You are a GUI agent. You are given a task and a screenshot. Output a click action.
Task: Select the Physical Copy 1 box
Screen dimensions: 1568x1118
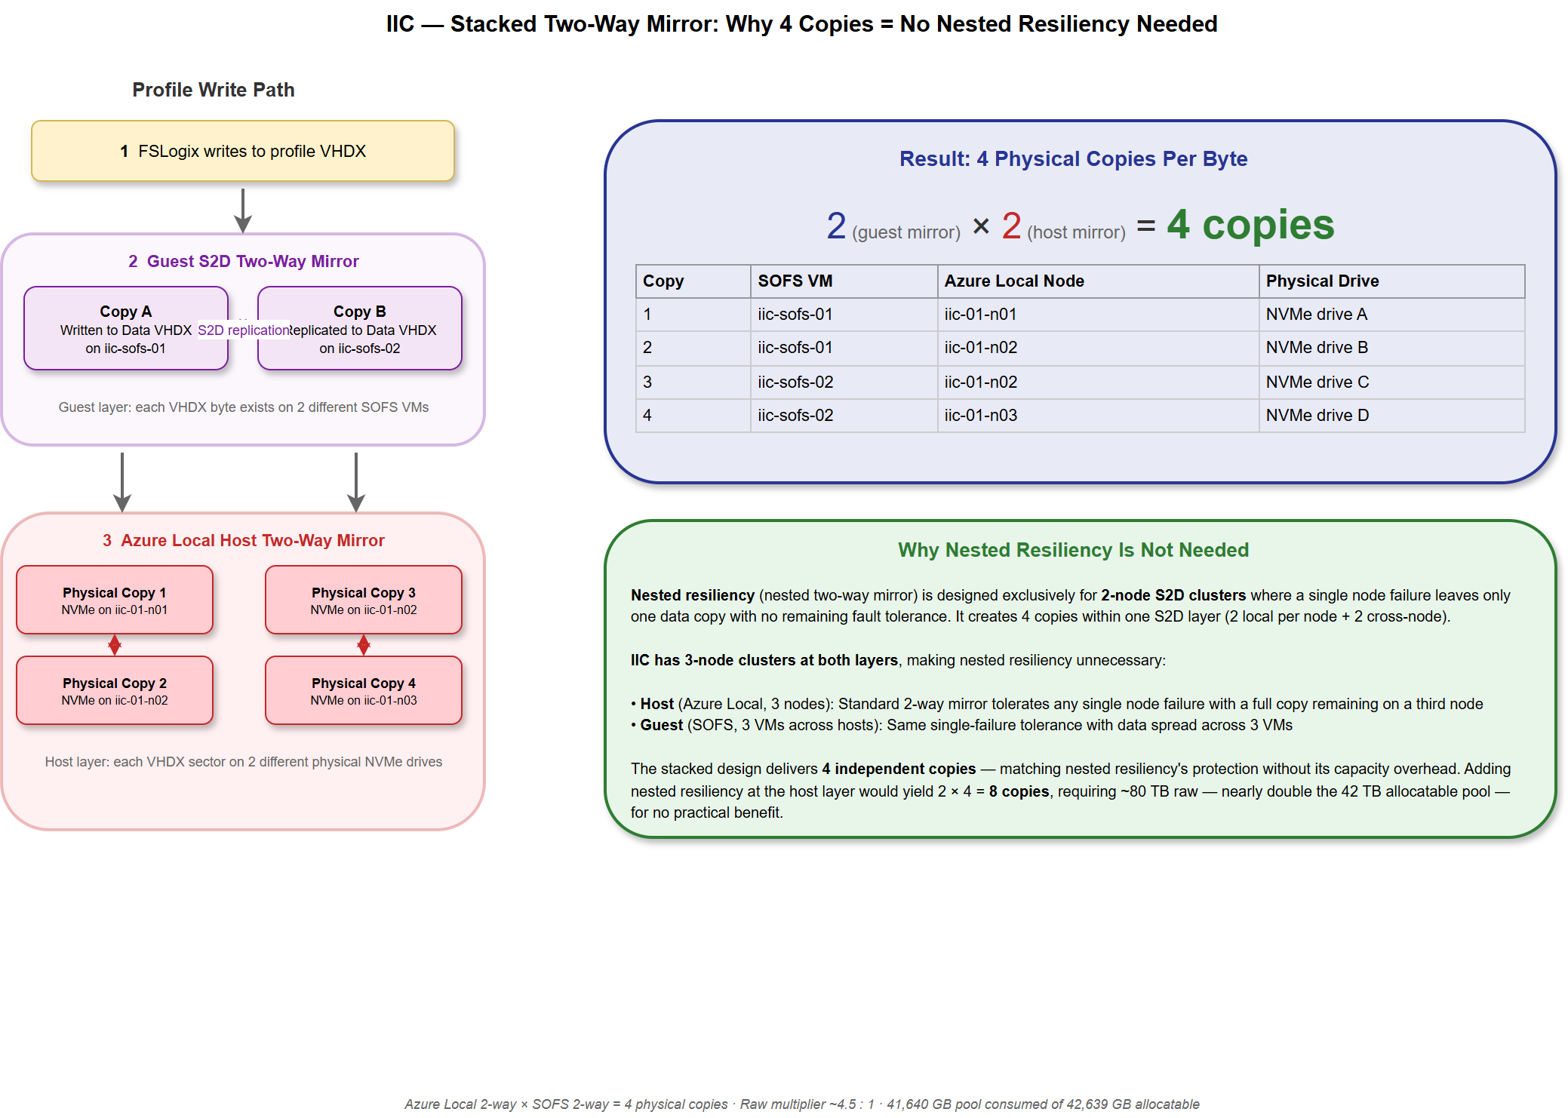pos(115,600)
